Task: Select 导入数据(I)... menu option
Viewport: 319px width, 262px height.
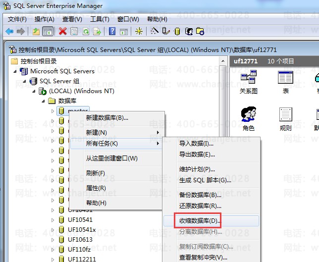Action: tap(197, 144)
